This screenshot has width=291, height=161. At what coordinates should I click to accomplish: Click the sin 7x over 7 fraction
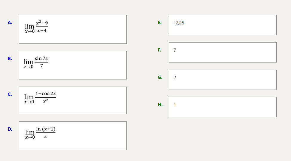pyautogui.click(x=41, y=62)
